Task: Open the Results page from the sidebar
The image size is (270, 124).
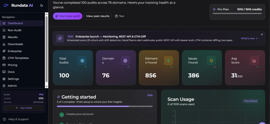Action: point(22,37)
